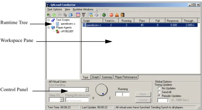The image size is (202, 110).
Task: Click the blue document with down-arrow icon
Action: pos(71,15)
